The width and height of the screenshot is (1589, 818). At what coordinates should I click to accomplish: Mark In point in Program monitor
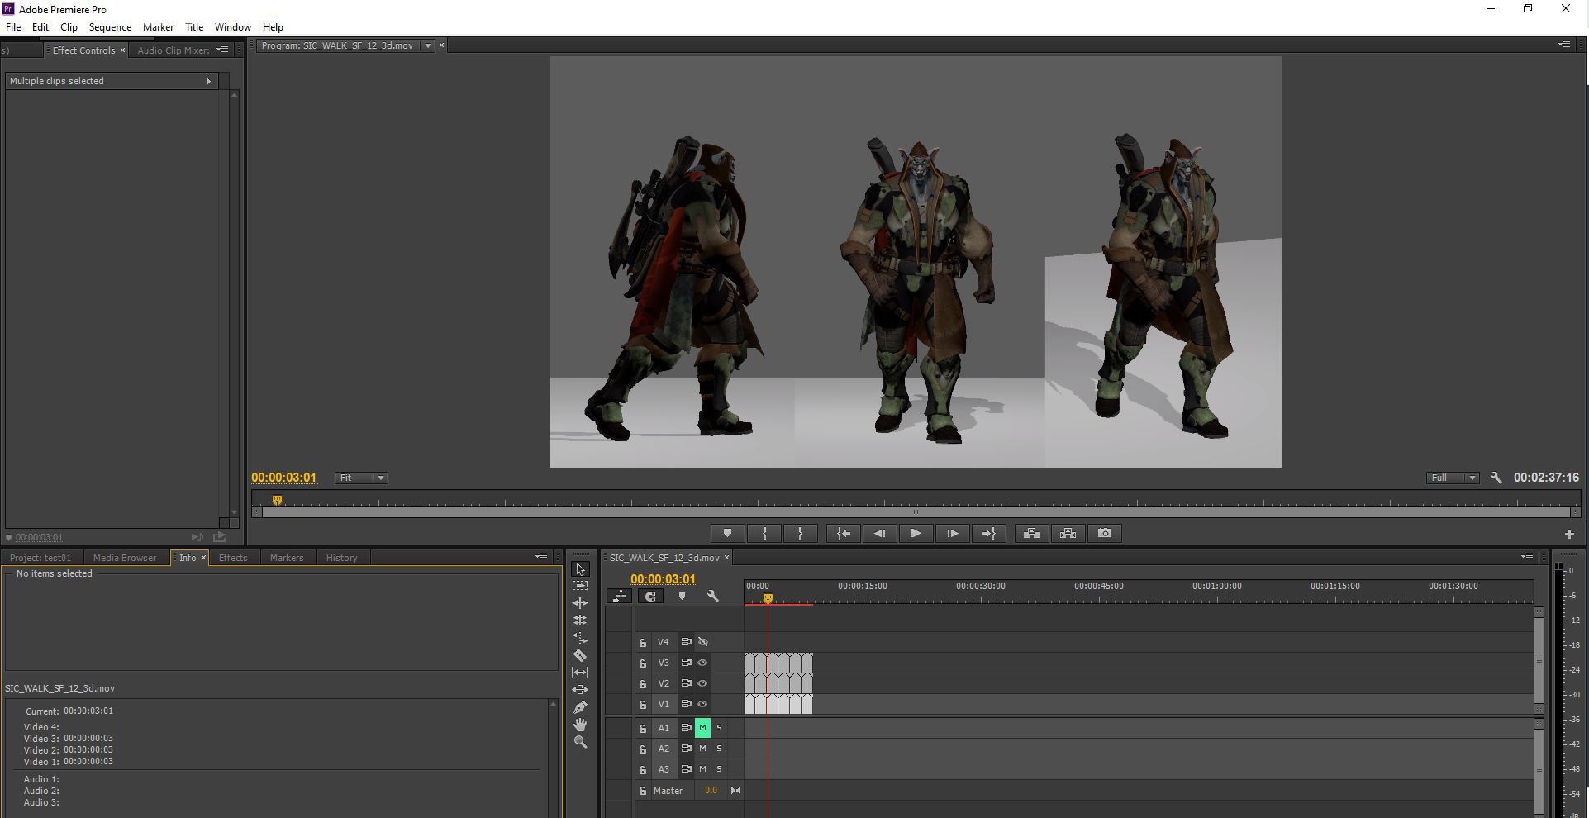764,534
